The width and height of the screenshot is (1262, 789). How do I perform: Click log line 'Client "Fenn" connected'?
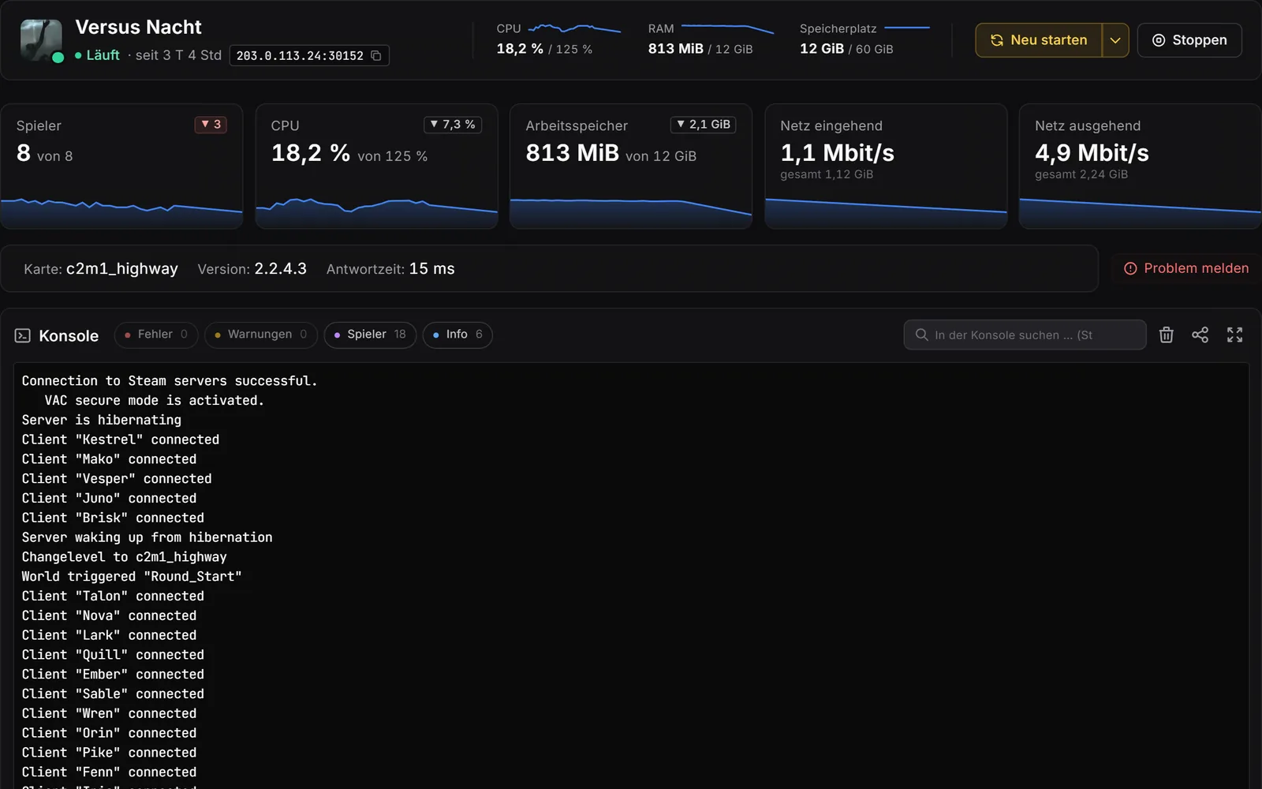tap(109, 772)
